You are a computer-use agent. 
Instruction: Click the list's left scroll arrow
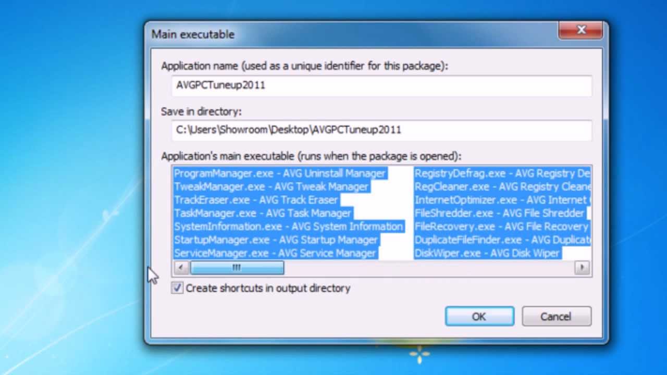click(x=181, y=268)
